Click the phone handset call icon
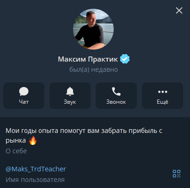Screen dimensions: 190x188 116,91
